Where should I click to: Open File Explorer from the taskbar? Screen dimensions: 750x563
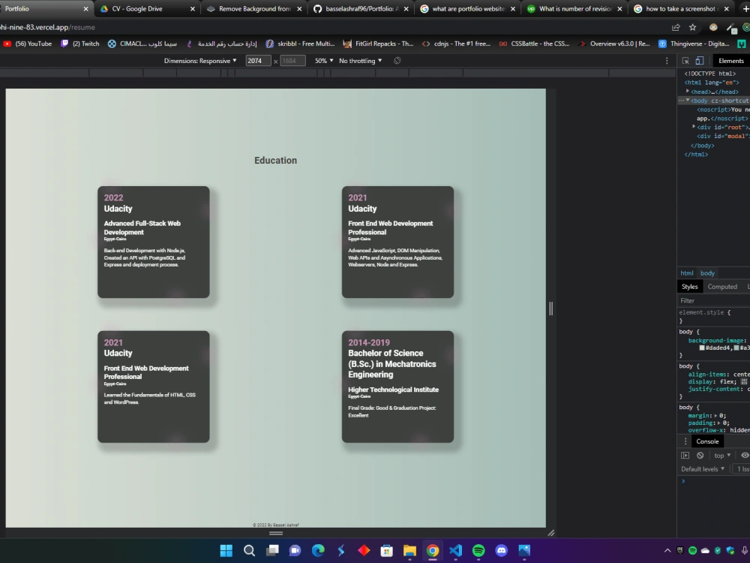pyautogui.click(x=410, y=550)
